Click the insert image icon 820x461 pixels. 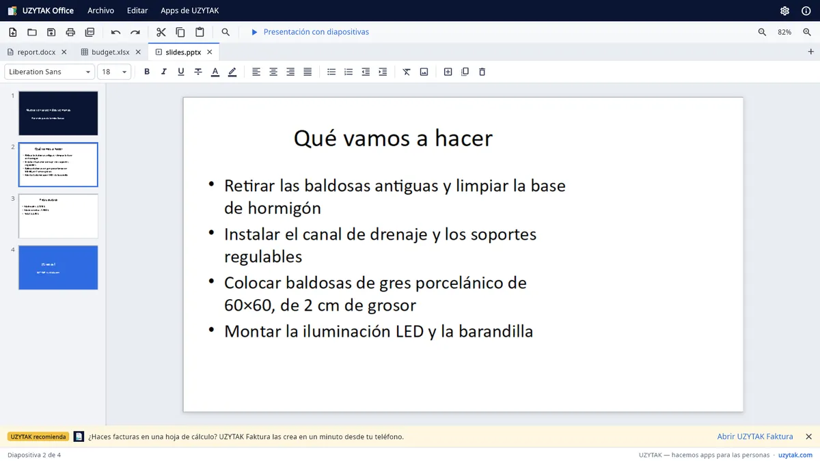point(424,72)
